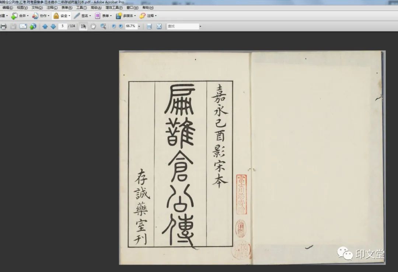Toggle the text Select tool

pos(83,26)
